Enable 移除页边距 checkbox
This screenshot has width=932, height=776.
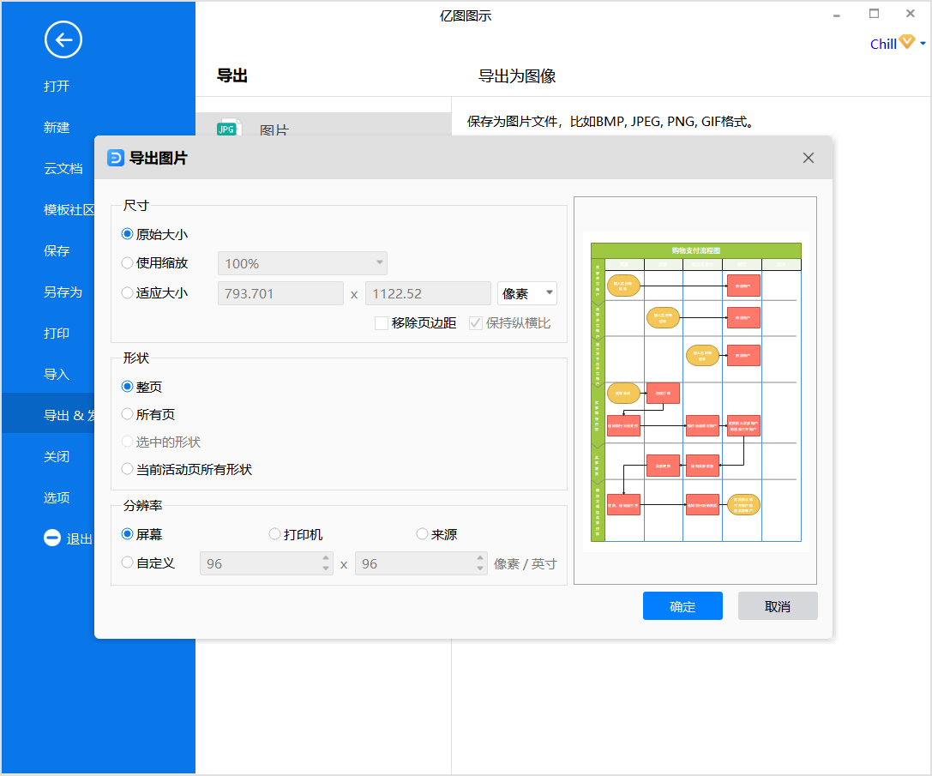click(381, 323)
